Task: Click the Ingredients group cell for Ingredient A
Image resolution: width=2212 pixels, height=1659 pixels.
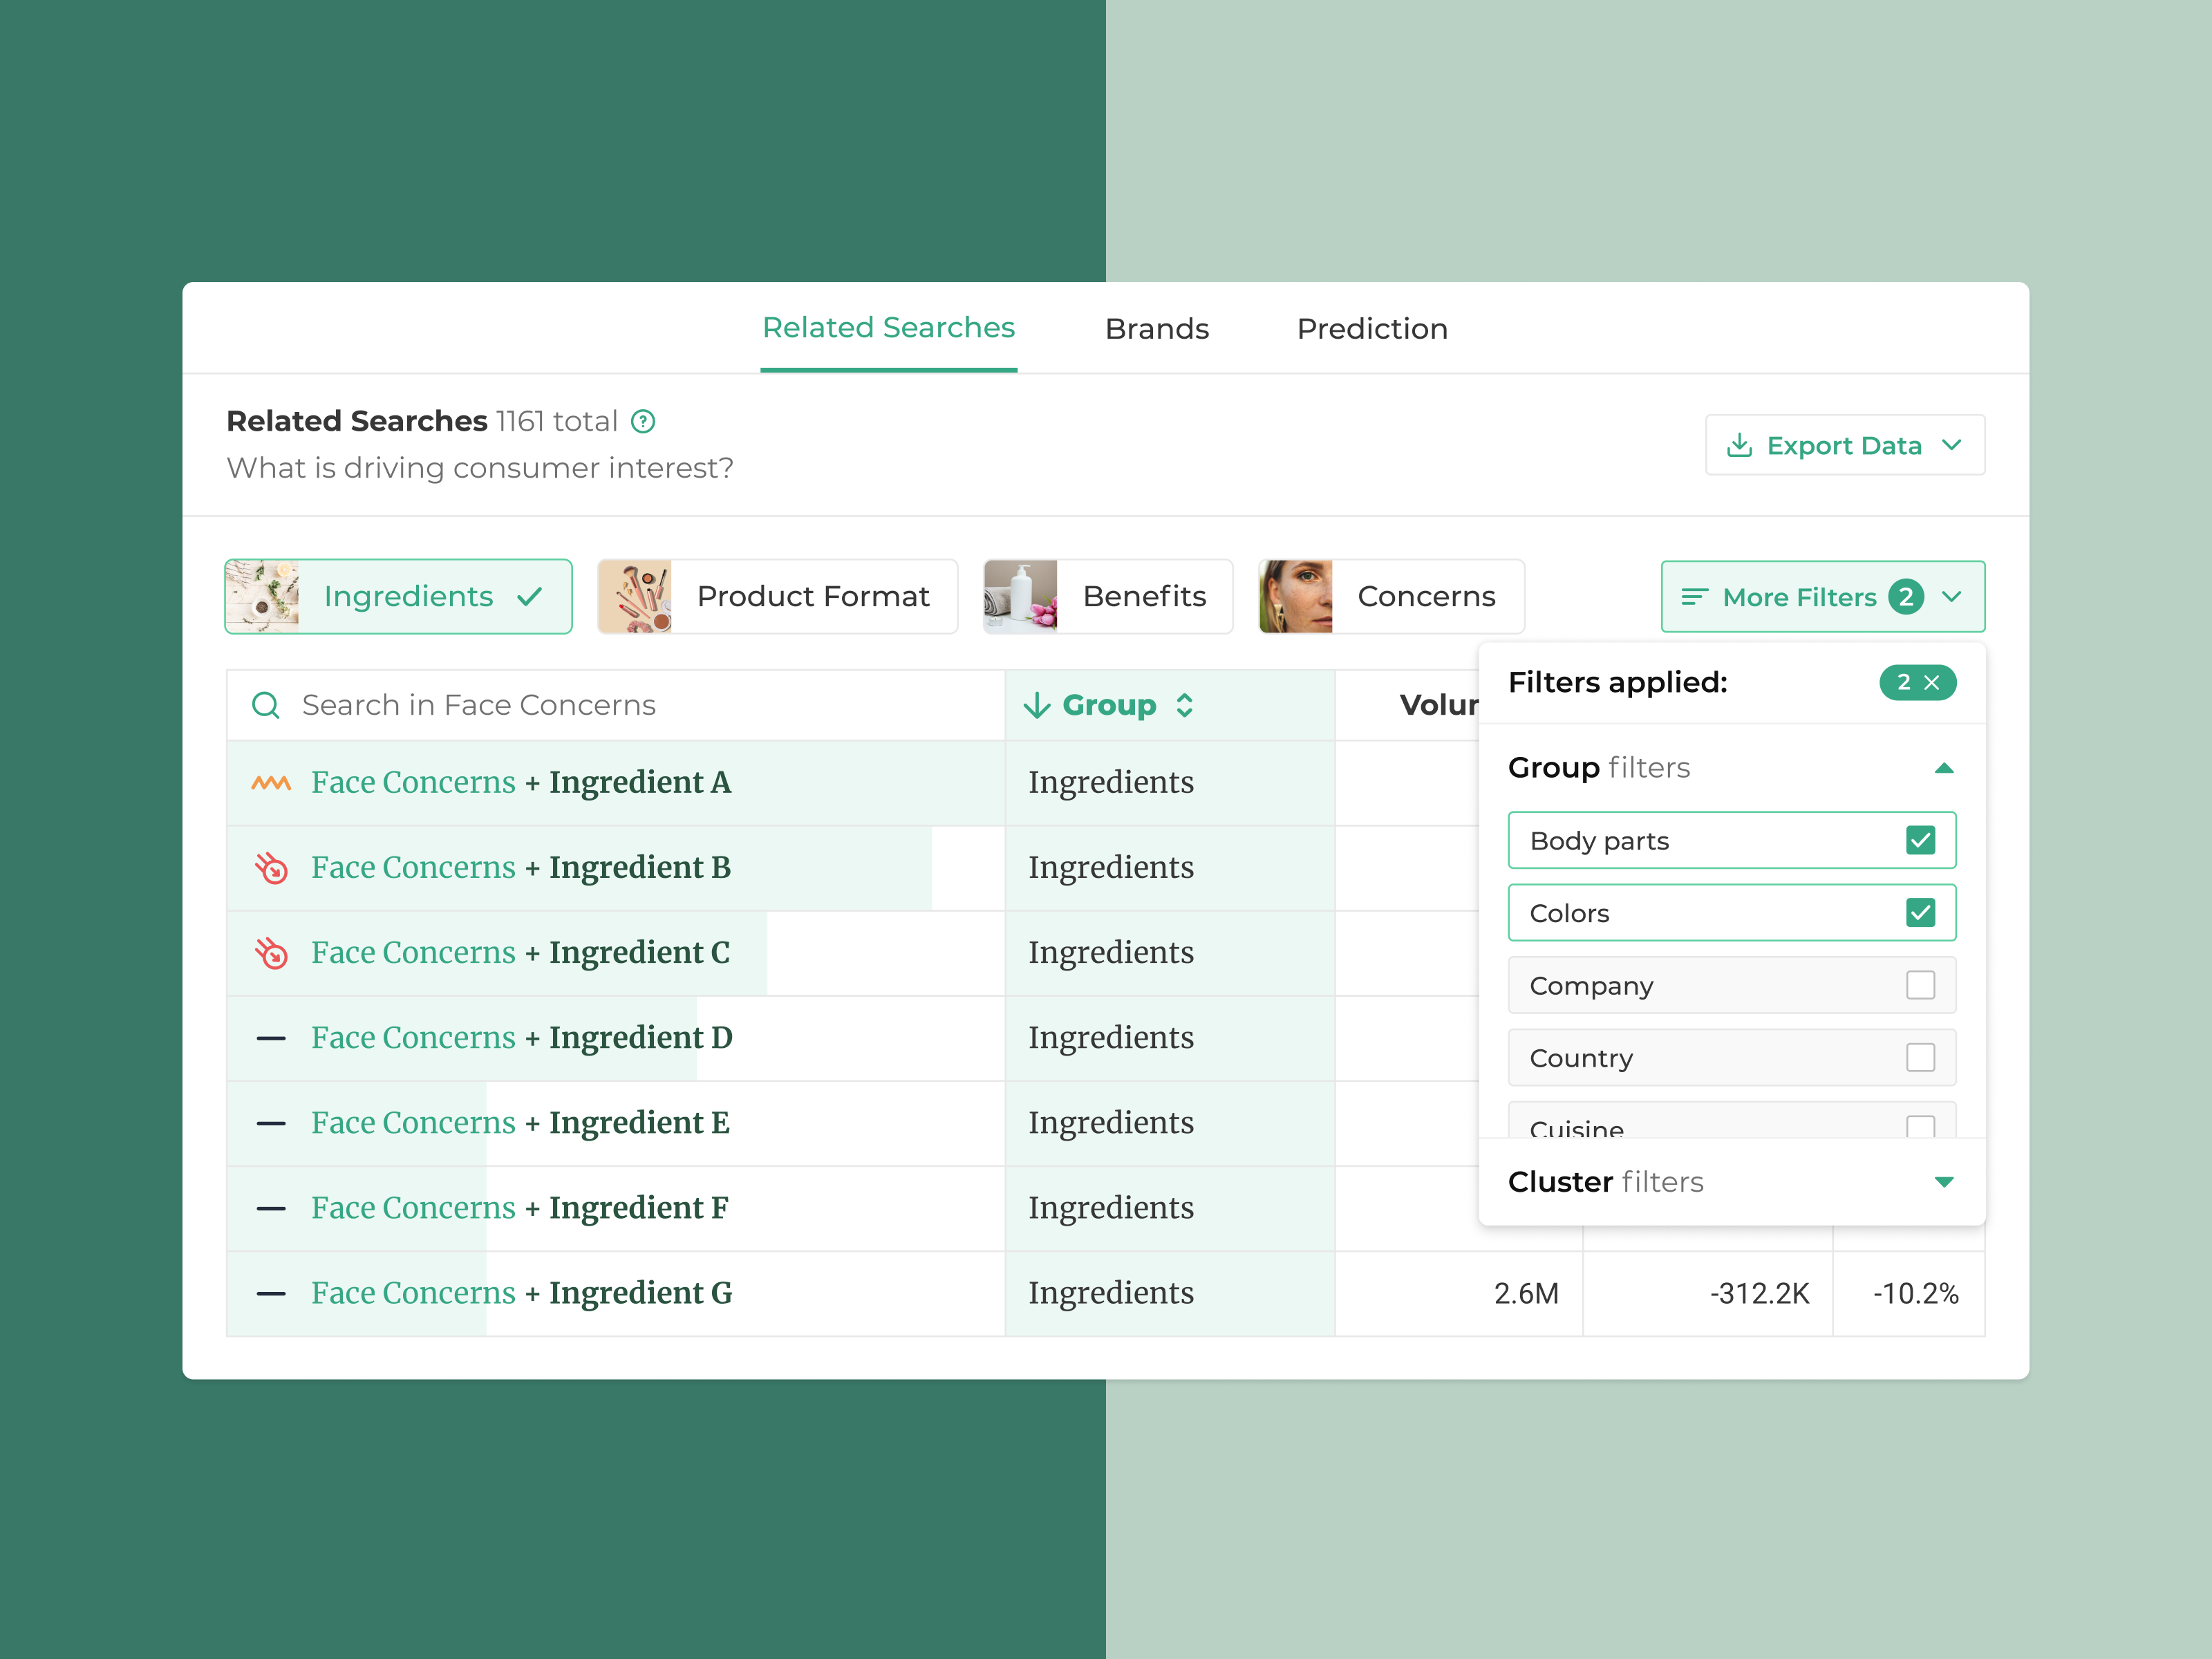Action: click(1170, 782)
